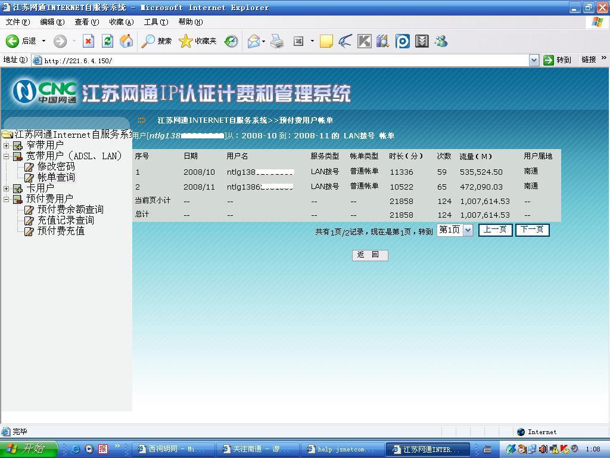Expand the 窄带用户 tree node
Screen dimensions: 610x458
[6, 146]
